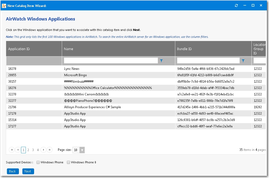Sort by the Application ID column header
The height and width of the screenshot is (178, 269).
pyautogui.click(x=19, y=49)
